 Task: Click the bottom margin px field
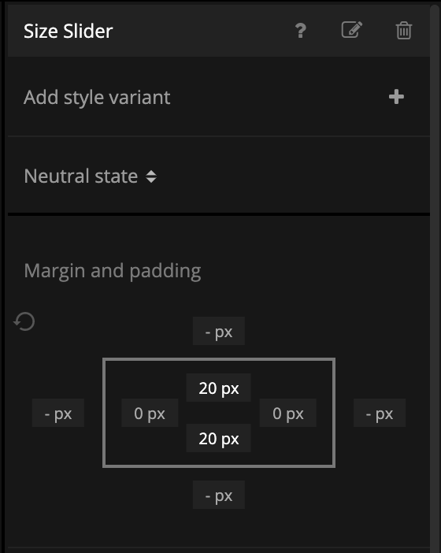pyautogui.click(x=219, y=495)
